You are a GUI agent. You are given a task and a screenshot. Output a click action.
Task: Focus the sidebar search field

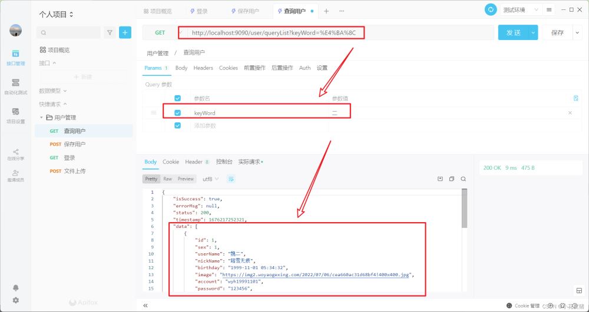coord(68,32)
